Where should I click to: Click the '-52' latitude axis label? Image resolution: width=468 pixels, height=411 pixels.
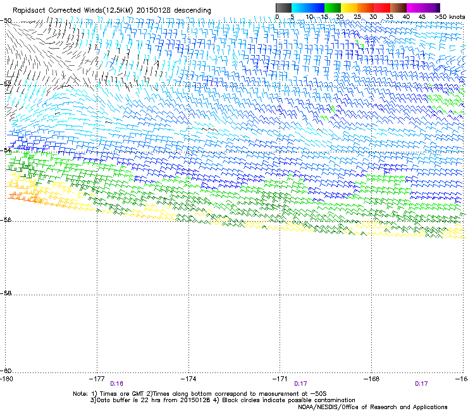tap(6, 84)
